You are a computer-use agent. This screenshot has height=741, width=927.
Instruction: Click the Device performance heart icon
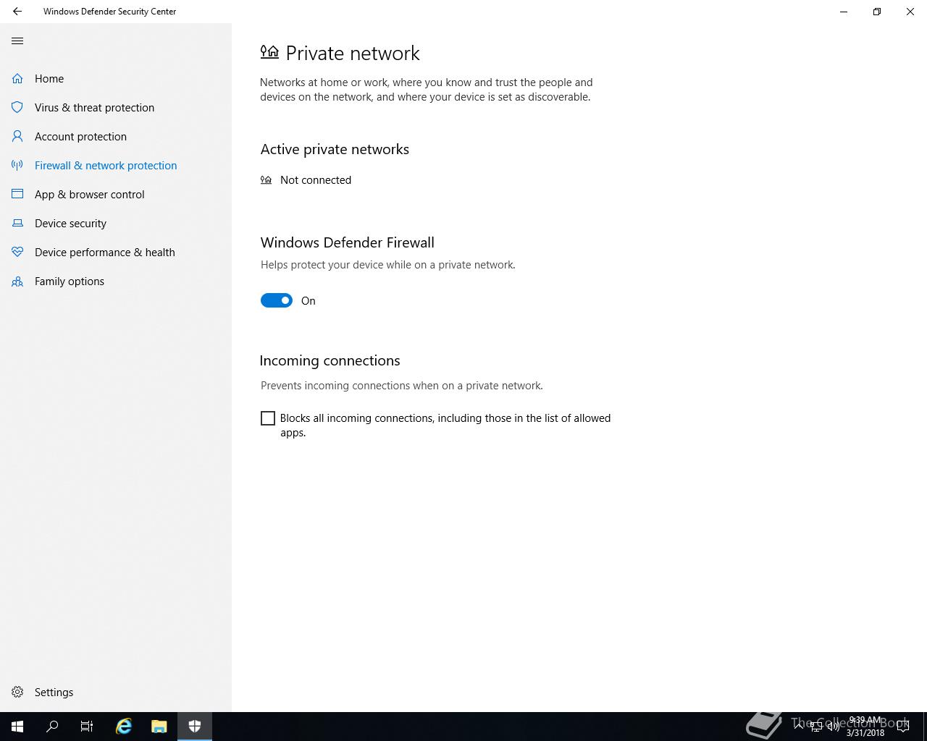point(17,252)
